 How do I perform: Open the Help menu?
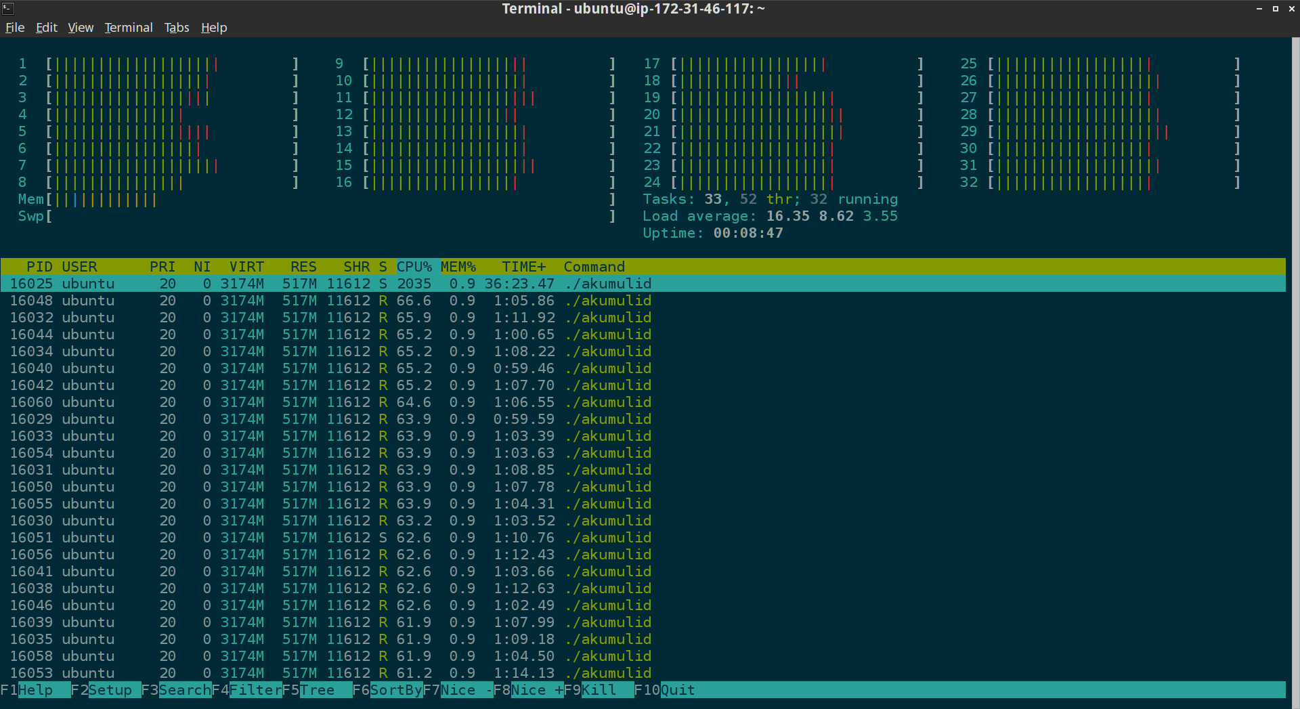(214, 28)
